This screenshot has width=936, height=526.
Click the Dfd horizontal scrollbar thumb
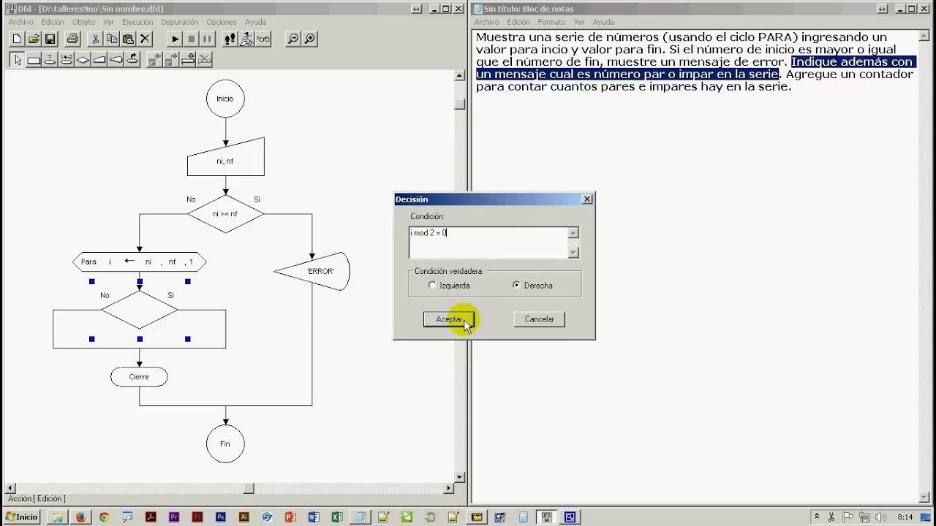pos(249,488)
